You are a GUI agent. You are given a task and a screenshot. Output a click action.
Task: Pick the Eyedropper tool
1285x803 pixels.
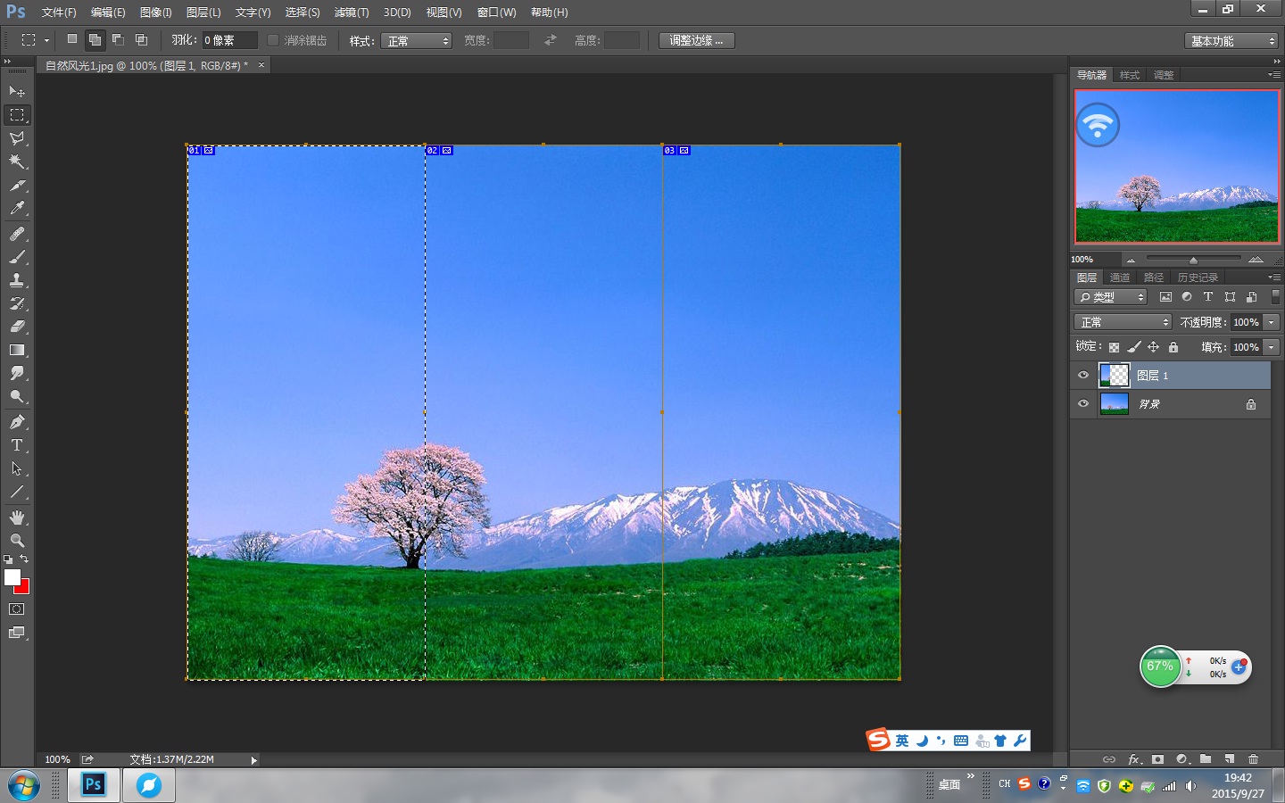tap(17, 209)
